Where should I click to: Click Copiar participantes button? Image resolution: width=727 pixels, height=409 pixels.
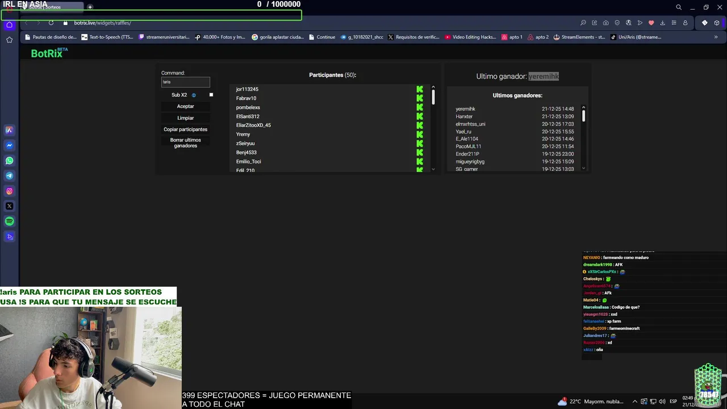click(185, 129)
